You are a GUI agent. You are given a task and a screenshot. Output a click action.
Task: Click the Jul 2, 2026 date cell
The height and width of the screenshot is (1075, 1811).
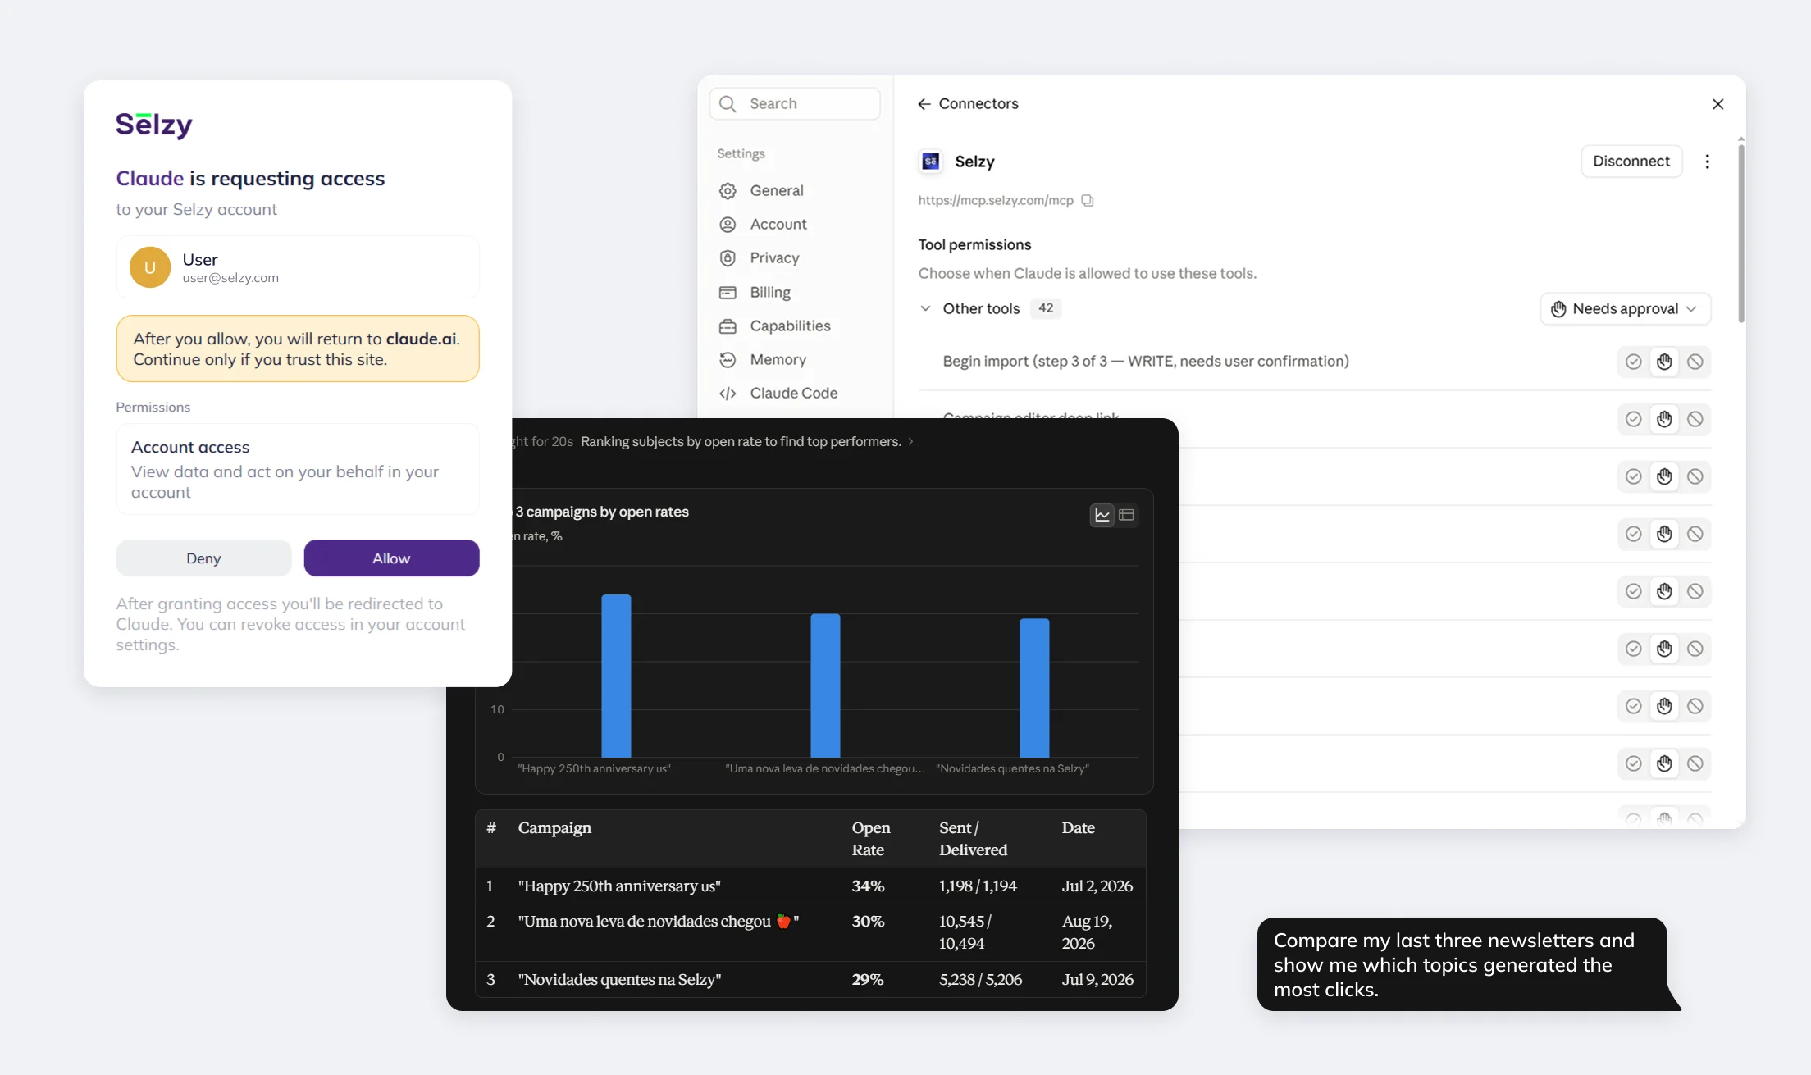pyautogui.click(x=1097, y=886)
